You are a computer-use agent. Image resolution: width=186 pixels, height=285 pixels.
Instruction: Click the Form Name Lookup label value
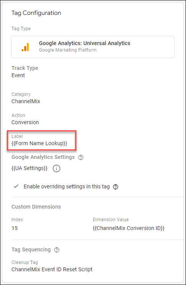coord(39,143)
